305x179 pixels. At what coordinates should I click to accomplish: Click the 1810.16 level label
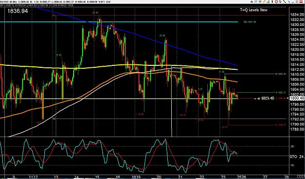(x=280, y=74)
